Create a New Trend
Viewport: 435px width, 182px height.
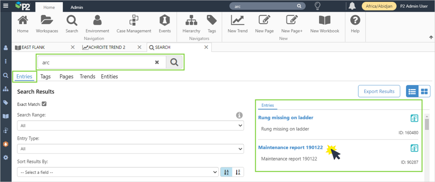click(x=237, y=24)
